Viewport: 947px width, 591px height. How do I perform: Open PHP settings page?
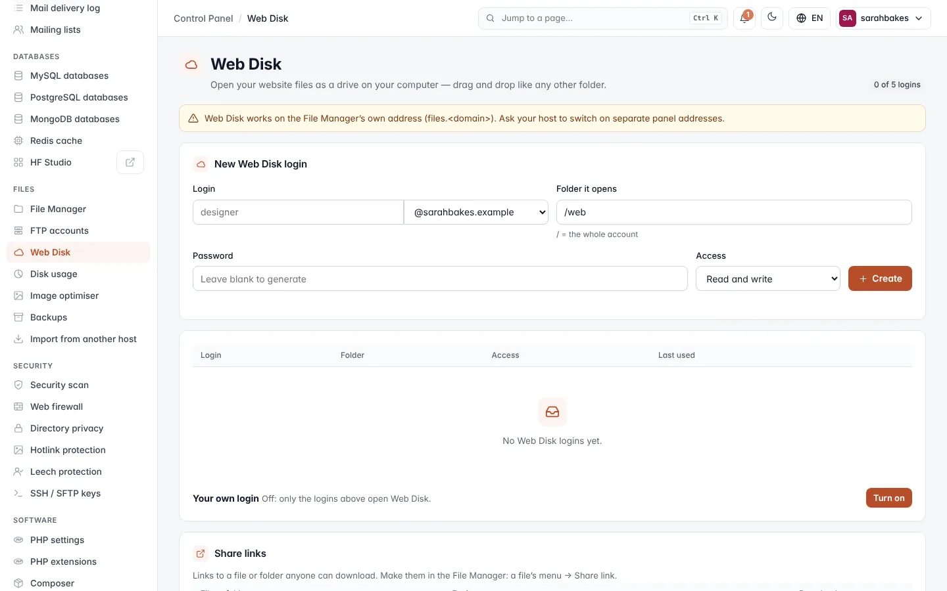point(78,540)
